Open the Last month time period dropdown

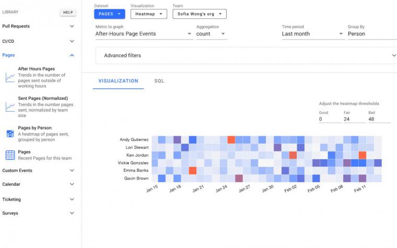pos(313,34)
